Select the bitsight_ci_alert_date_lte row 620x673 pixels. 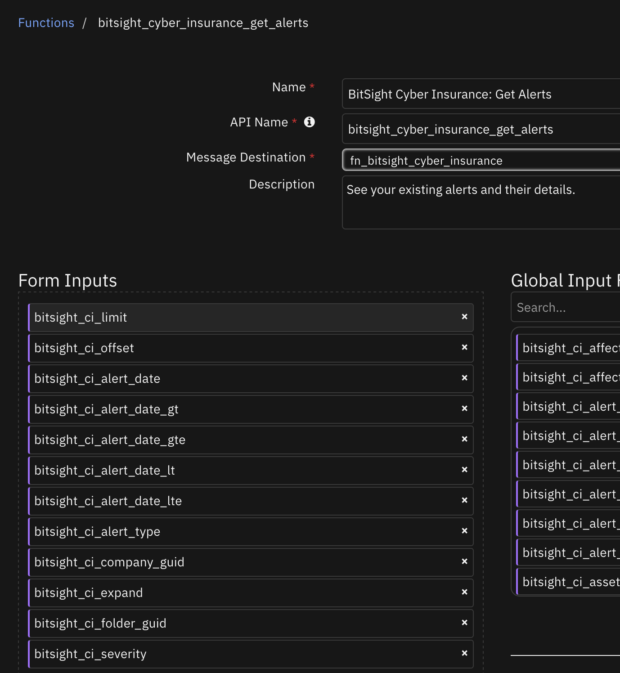coord(251,501)
